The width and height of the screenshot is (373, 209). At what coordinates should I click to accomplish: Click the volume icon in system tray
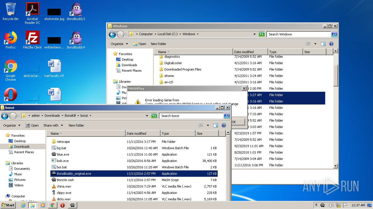(331, 205)
